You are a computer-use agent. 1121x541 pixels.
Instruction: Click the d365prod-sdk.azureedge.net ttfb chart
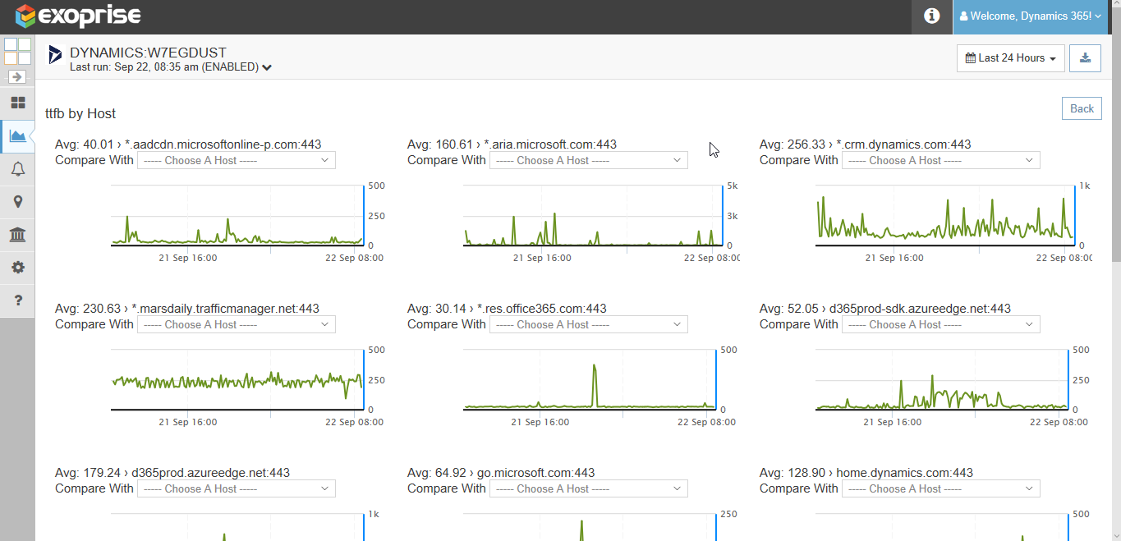942,379
